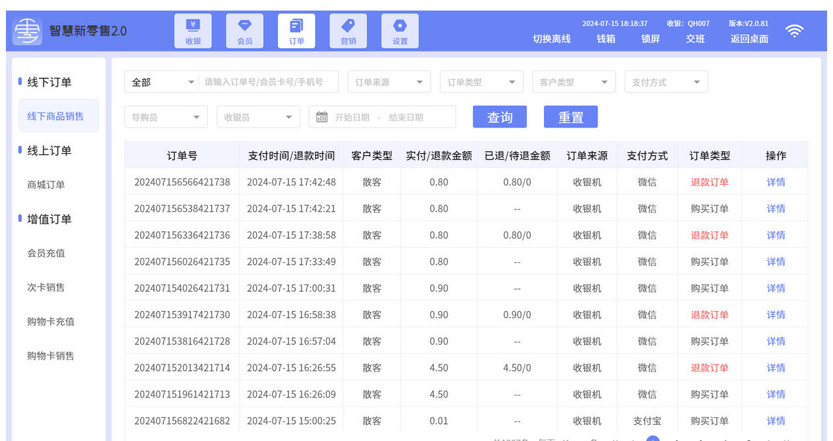Open 详情 for order 202407154026421731
The image size is (833, 441).
click(776, 288)
